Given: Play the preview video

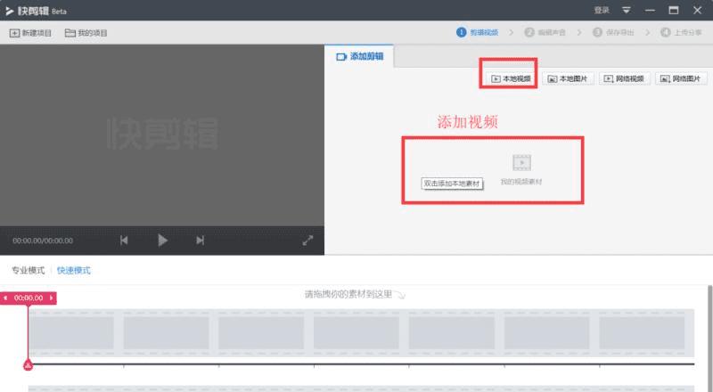Looking at the screenshot, I should pyautogui.click(x=162, y=241).
